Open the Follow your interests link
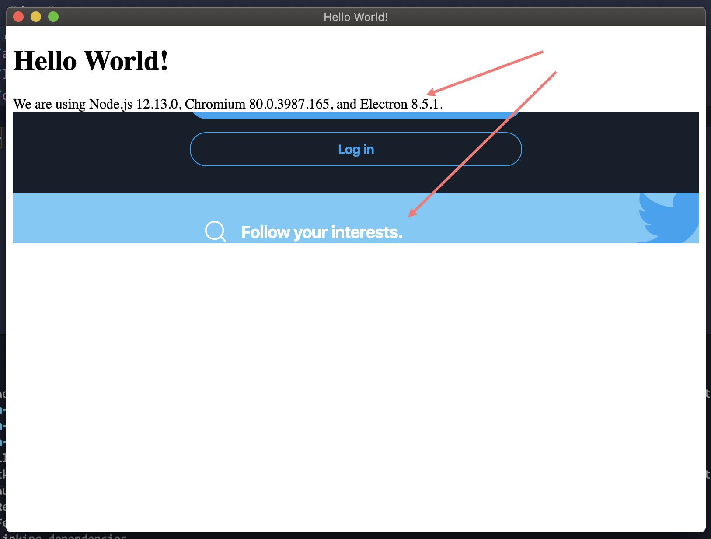 [322, 232]
